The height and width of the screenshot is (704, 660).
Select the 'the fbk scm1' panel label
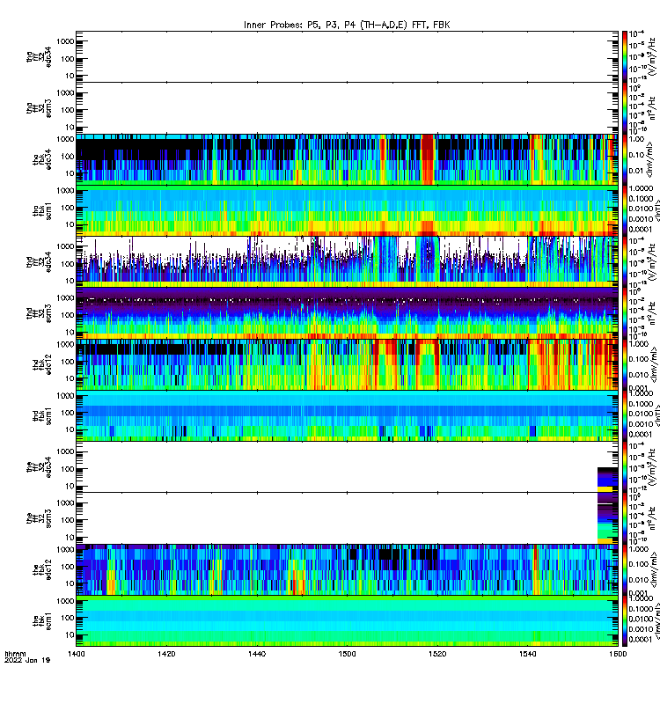pos(42,621)
